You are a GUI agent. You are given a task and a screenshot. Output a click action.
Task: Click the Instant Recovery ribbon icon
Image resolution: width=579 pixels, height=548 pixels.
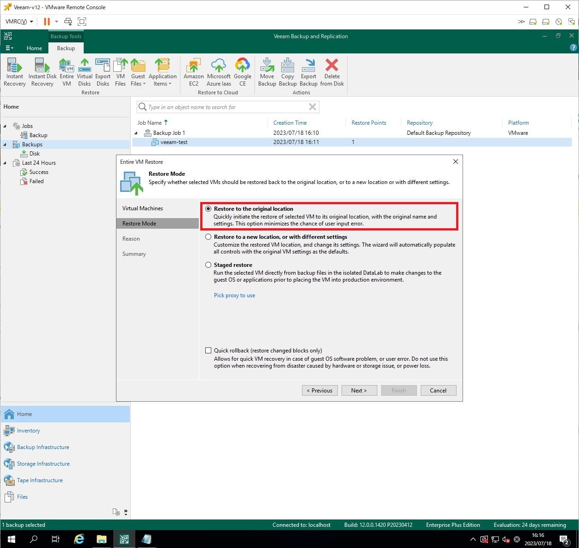15,72
